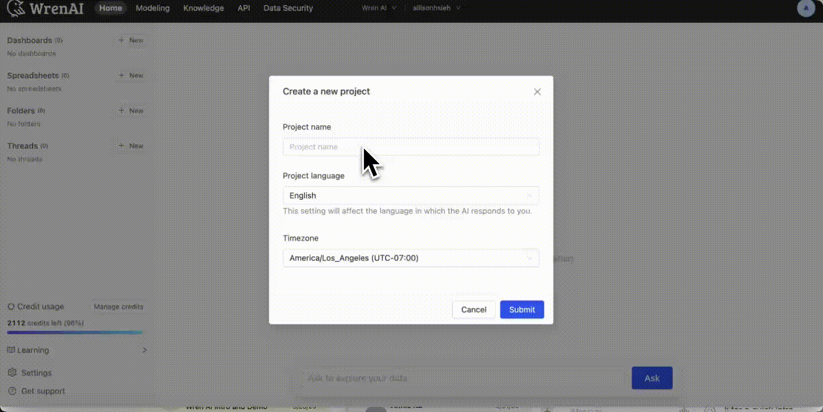
Task: Click the Learning book icon
Action: [11, 350]
